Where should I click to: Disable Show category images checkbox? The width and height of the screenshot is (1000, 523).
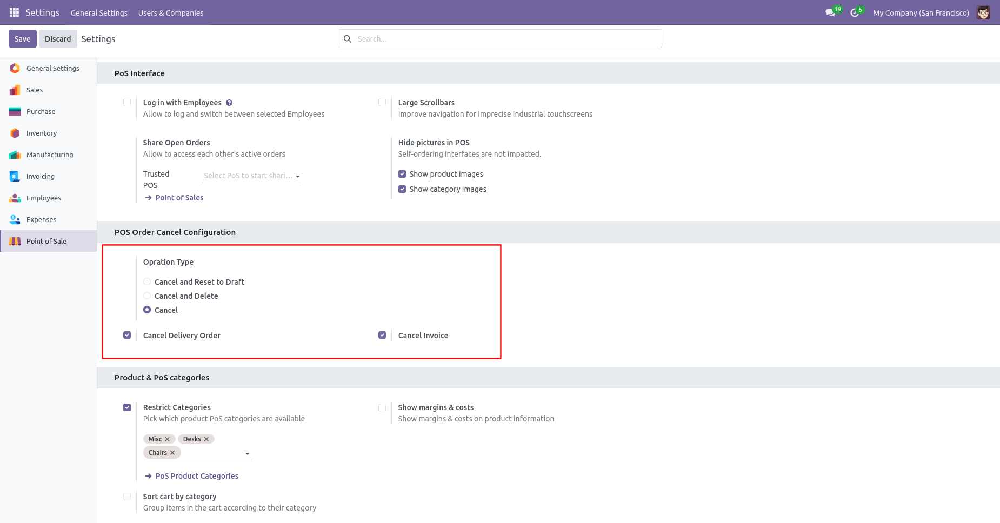click(x=402, y=189)
